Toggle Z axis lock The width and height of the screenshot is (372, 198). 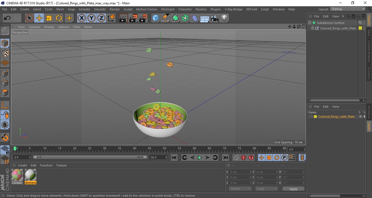click(x=101, y=18)
